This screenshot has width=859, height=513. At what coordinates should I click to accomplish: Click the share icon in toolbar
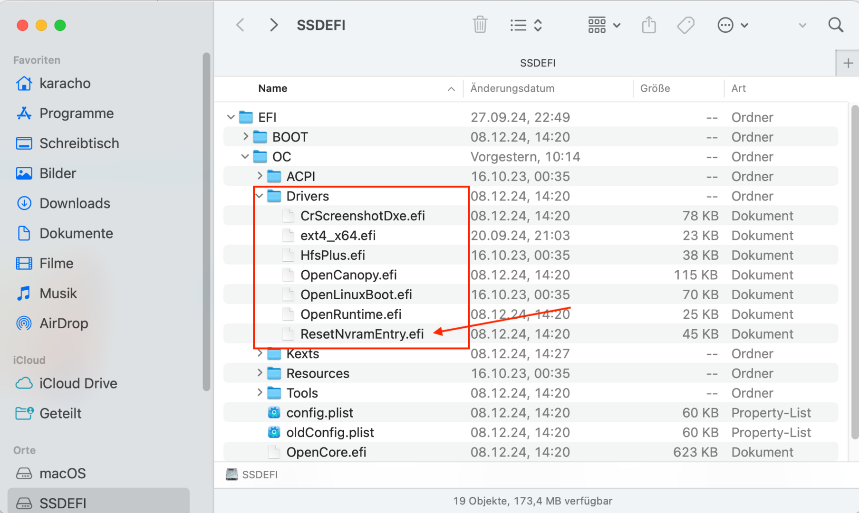[649, 25]
